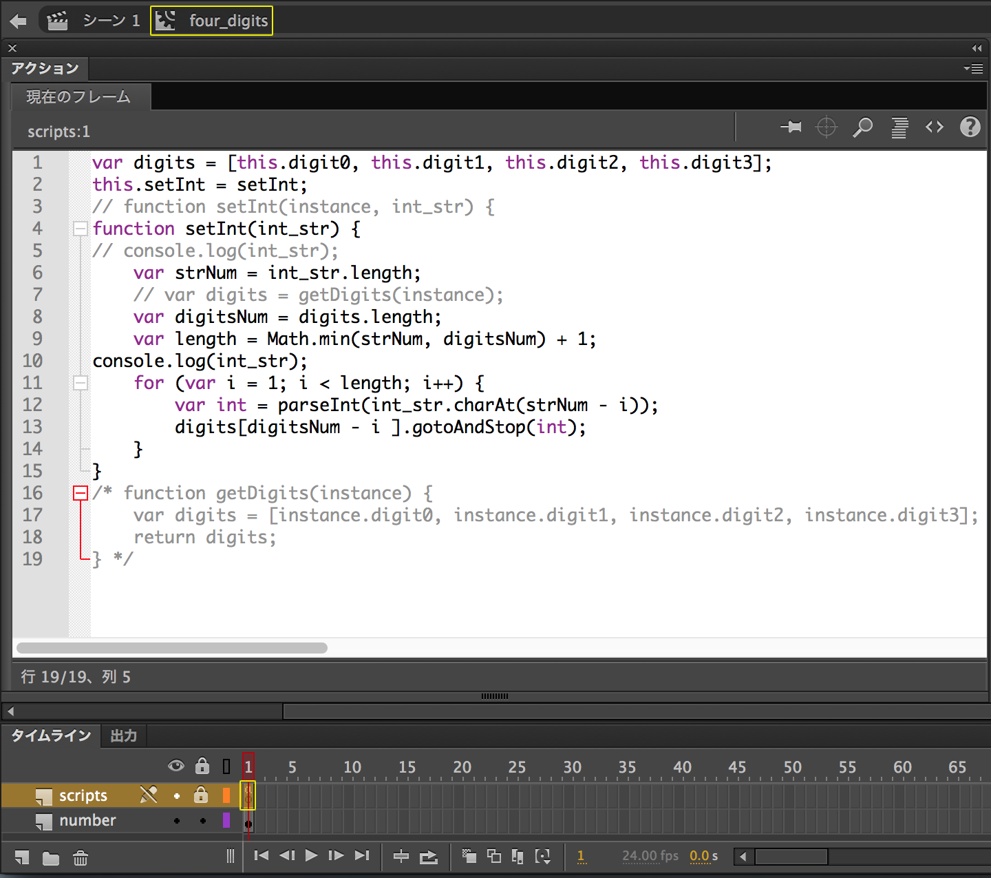This screenshot has width=991, height=878.
Task: Auto-format the script code
Action: click(x=899, y=127)
